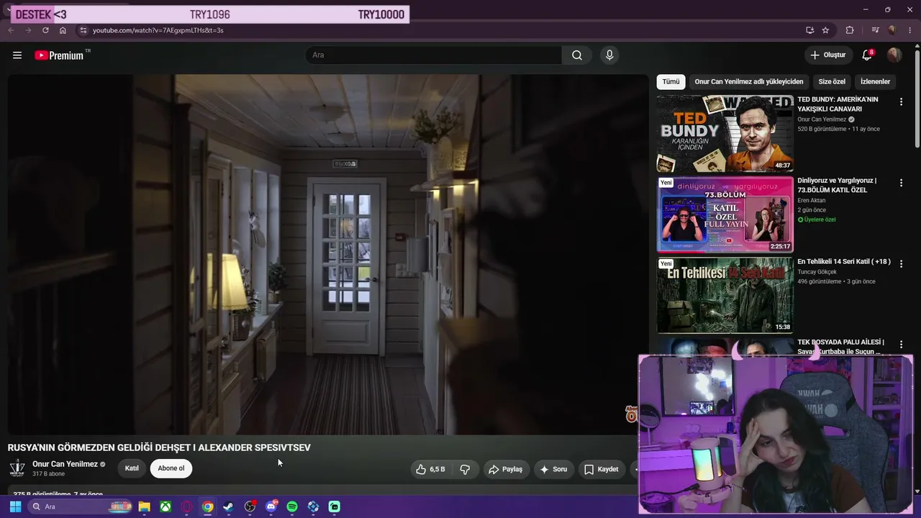
Task: Click the Soru ask button
Action: (x=553, y=469)
